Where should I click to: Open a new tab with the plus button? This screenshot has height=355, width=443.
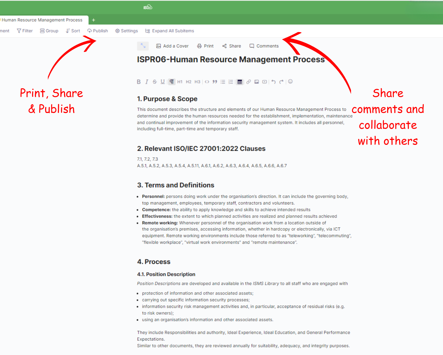tap(94, 20)
